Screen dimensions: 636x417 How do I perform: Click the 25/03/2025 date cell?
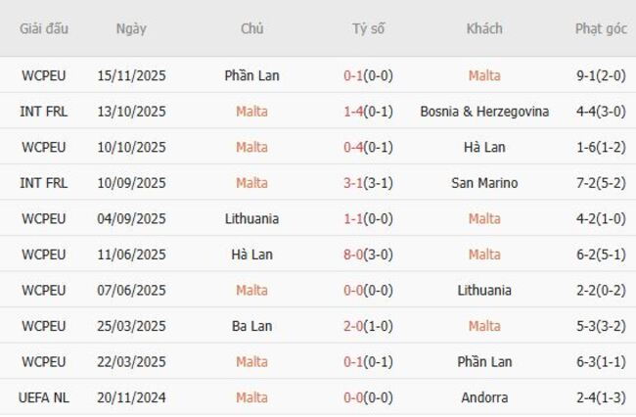coord(131,326)
